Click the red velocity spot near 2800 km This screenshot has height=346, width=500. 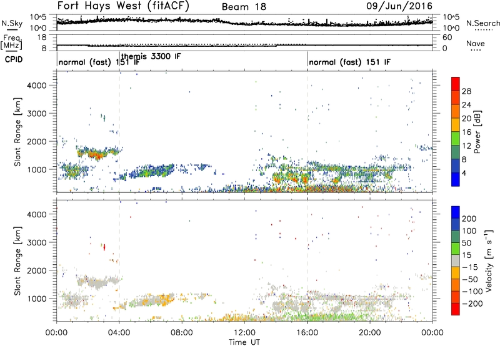tap(104, 247)
